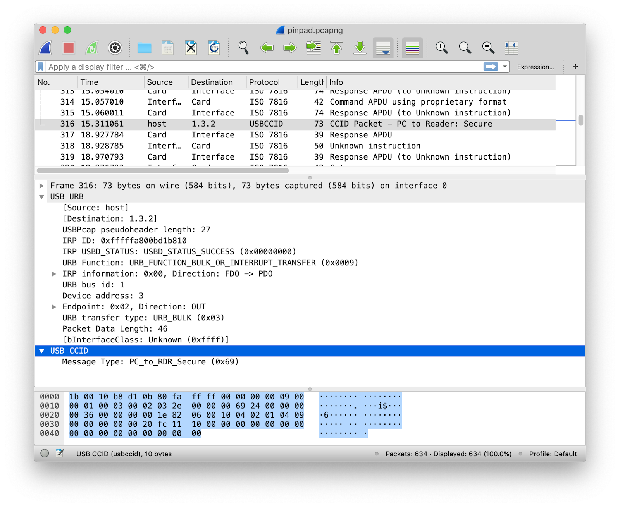Select the Device address: 3 field
The width and height of the screenshot is (620, 507).
click(103, 296)
